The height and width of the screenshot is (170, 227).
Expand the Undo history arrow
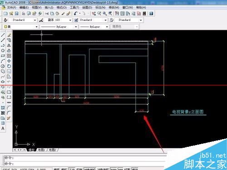tap(80, 14)
